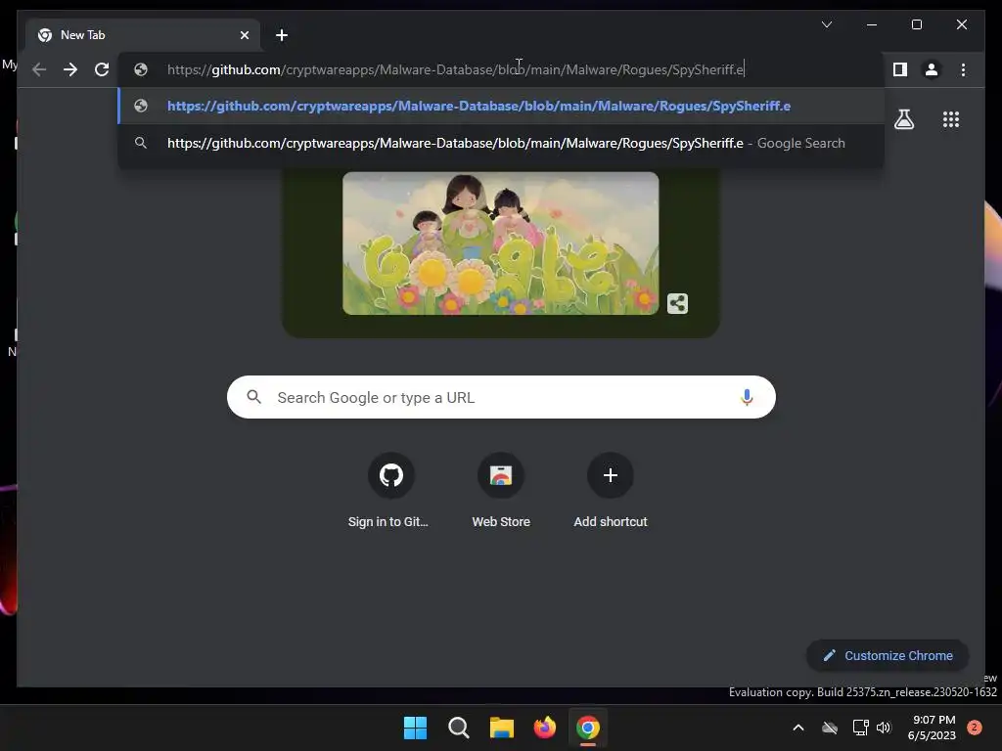Click the browser forward arrow
Image resolution: width=1002 pixels, height=751 pixels.
(70, 69)
